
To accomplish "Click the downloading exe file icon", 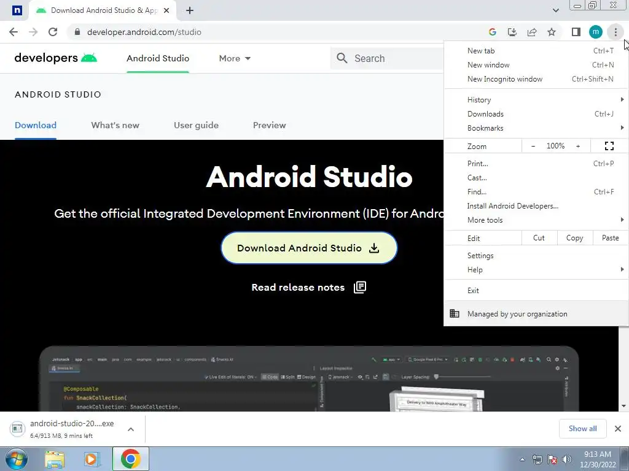I will pos(17,429).
